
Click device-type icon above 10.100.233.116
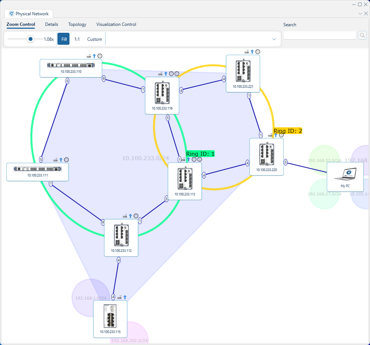point(160,74)
